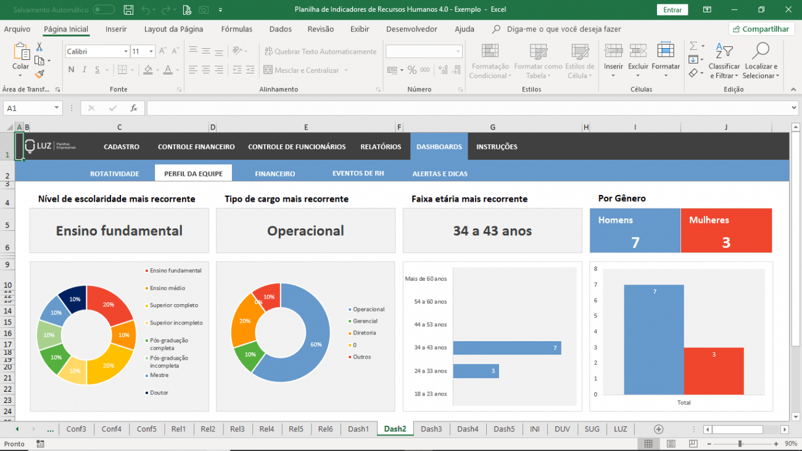Click the Insert Function fx icon
Image resolution: width=802 pixels, height=451 pixels.
tap(133, 108)
